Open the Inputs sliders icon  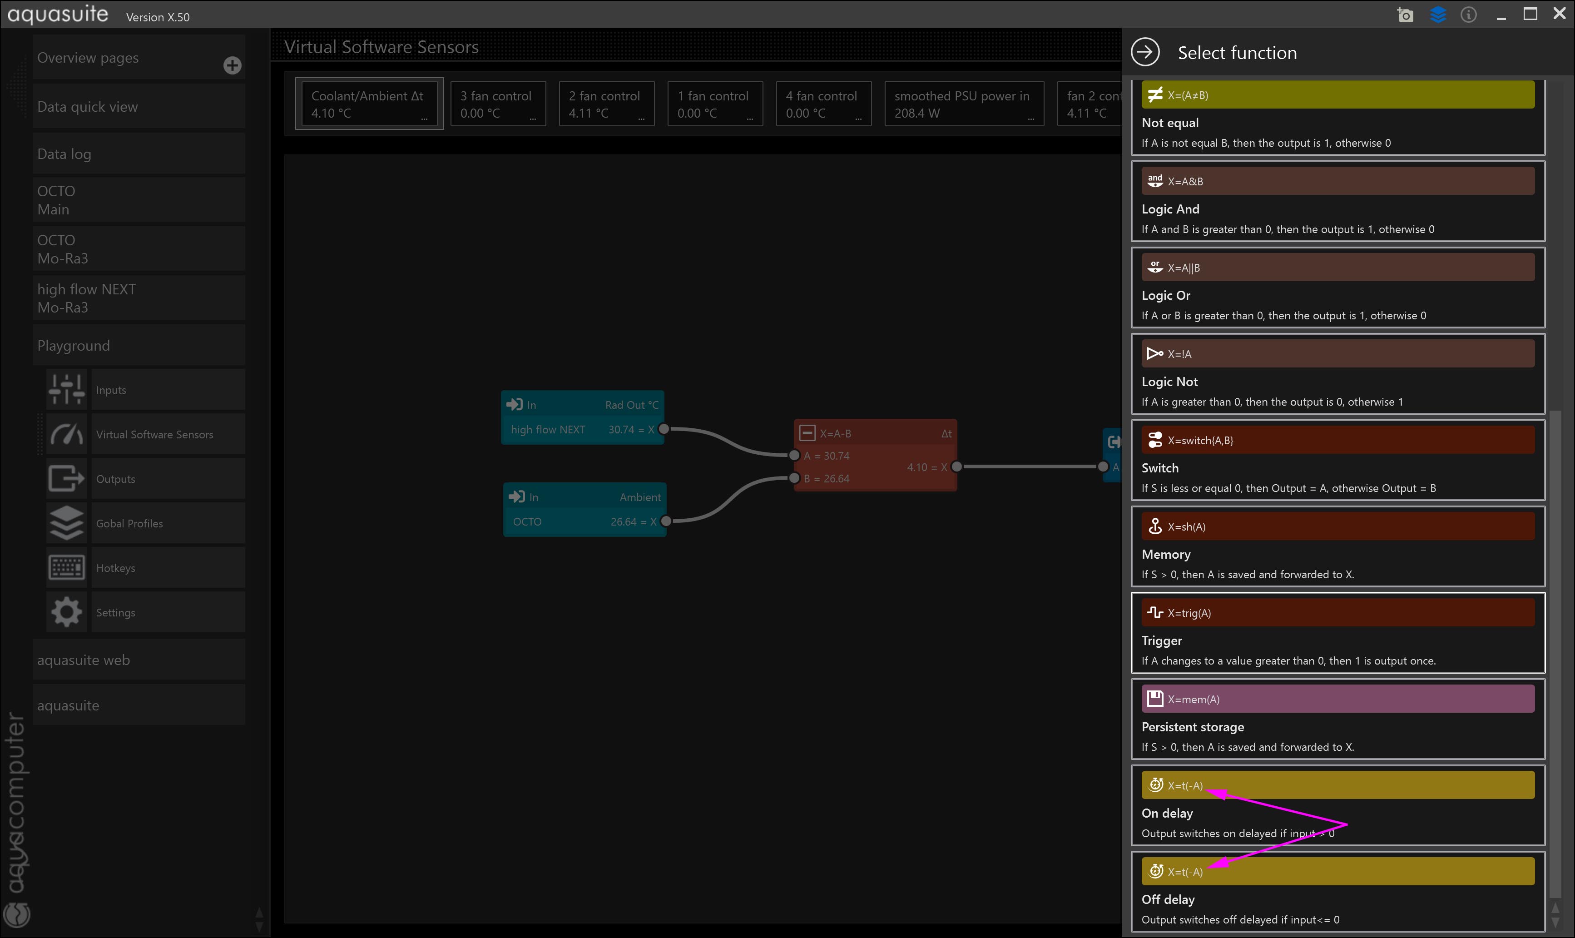[x=66, y=389]
